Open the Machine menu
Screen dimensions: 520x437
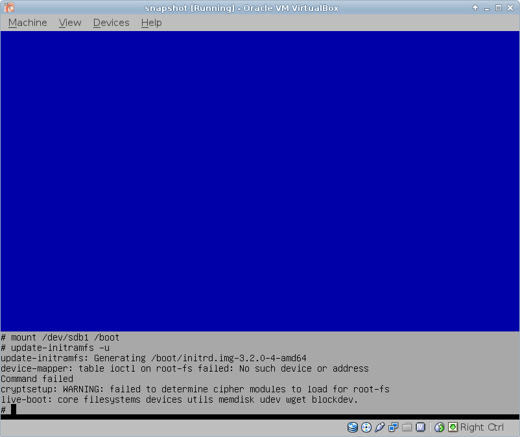tap(27, 23)
